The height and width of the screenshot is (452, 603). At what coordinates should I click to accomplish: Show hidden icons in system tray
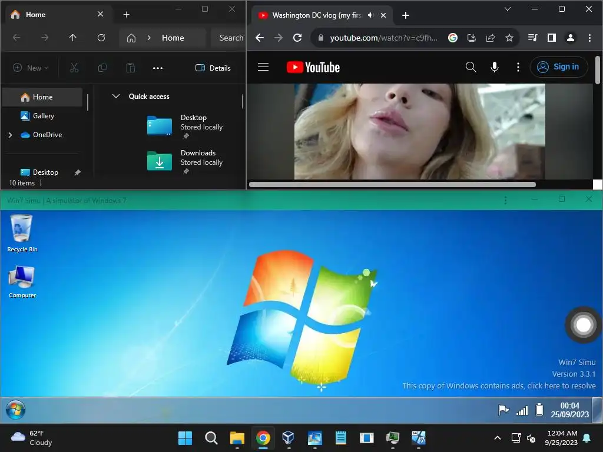click(x=497, y=438)
